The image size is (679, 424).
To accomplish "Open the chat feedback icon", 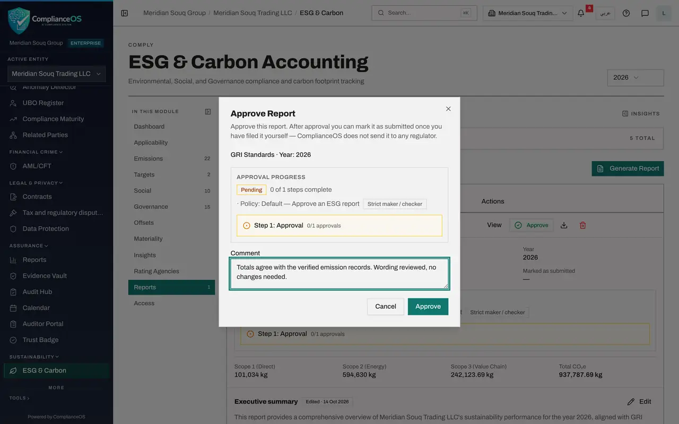I will click(645, 13).
